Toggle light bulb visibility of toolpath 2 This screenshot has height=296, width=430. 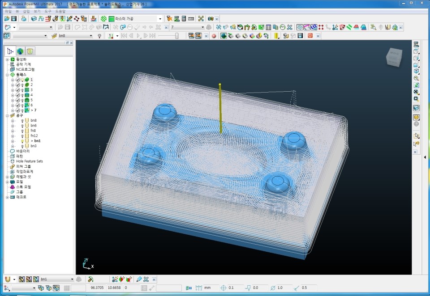tap(22, 85)
